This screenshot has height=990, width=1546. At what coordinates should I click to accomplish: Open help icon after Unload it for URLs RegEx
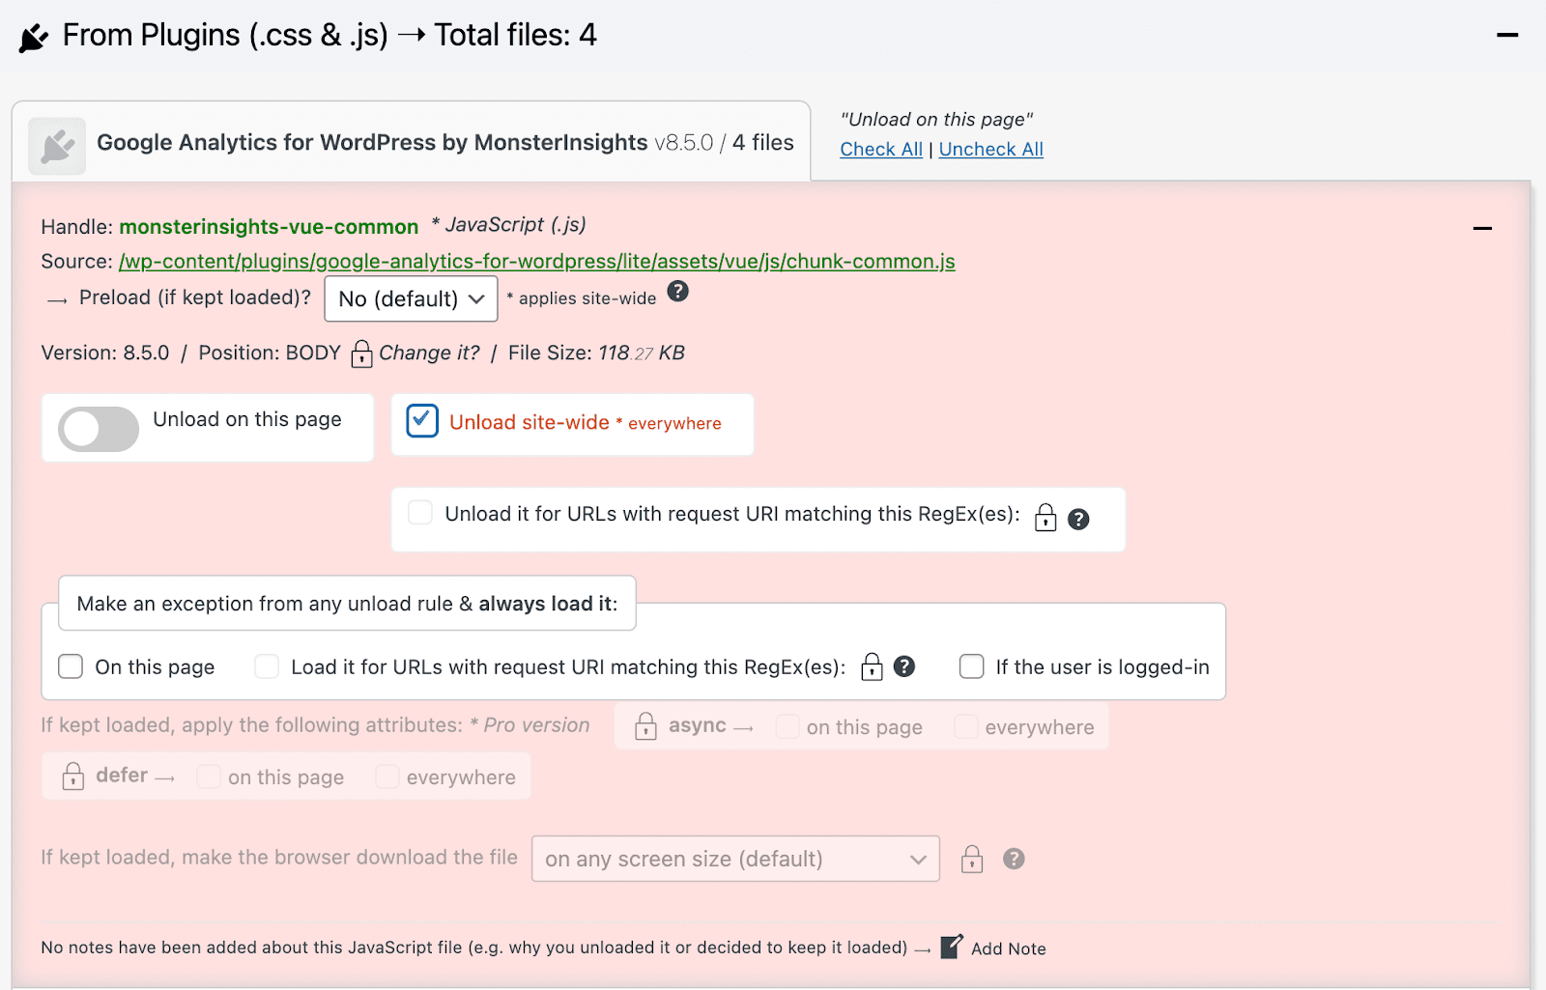pyautogui.click(x=1079, y=520)
